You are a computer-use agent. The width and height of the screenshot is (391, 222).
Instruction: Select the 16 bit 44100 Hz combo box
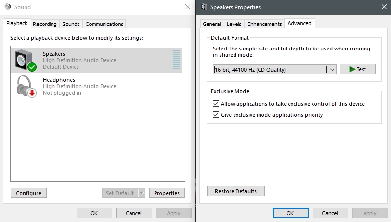click(x=275, y=70)
